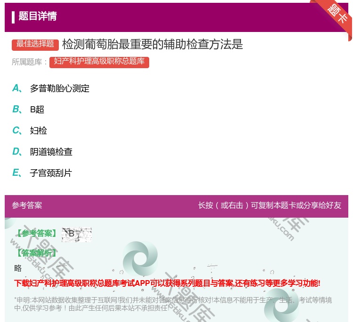Click the question text 检测葡萄胎最重要的辅助检查方法是

coord(152,44)
